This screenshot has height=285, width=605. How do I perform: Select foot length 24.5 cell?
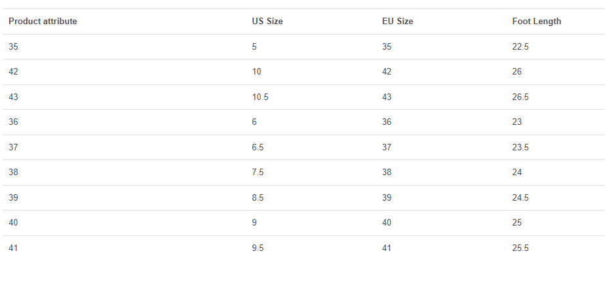(520, 198)
